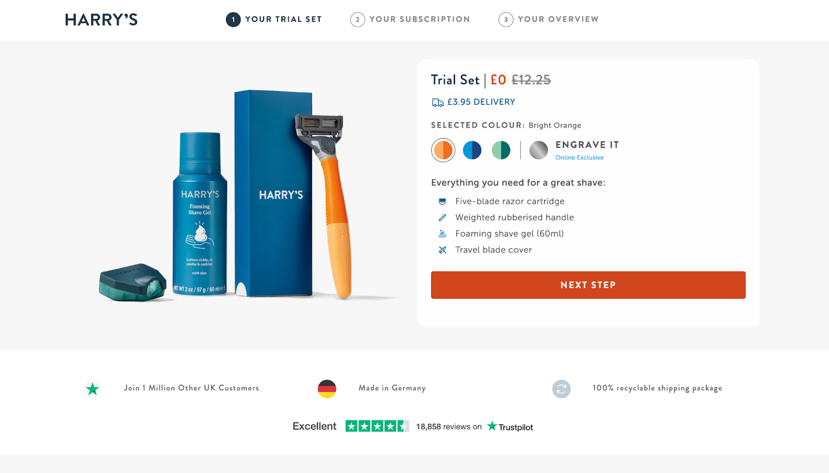The image size is (829, 473).
Task: Click the green star customers icon
Action: click(93, 389)
